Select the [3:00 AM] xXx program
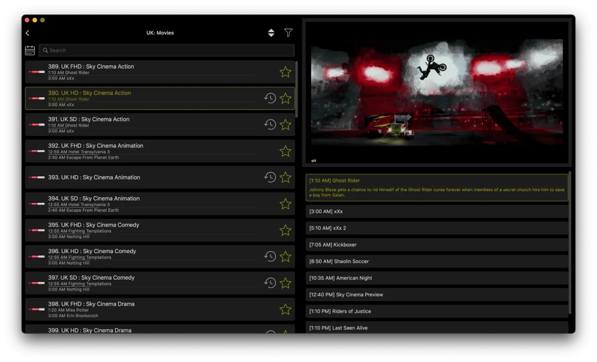 (x=437, y=211)
